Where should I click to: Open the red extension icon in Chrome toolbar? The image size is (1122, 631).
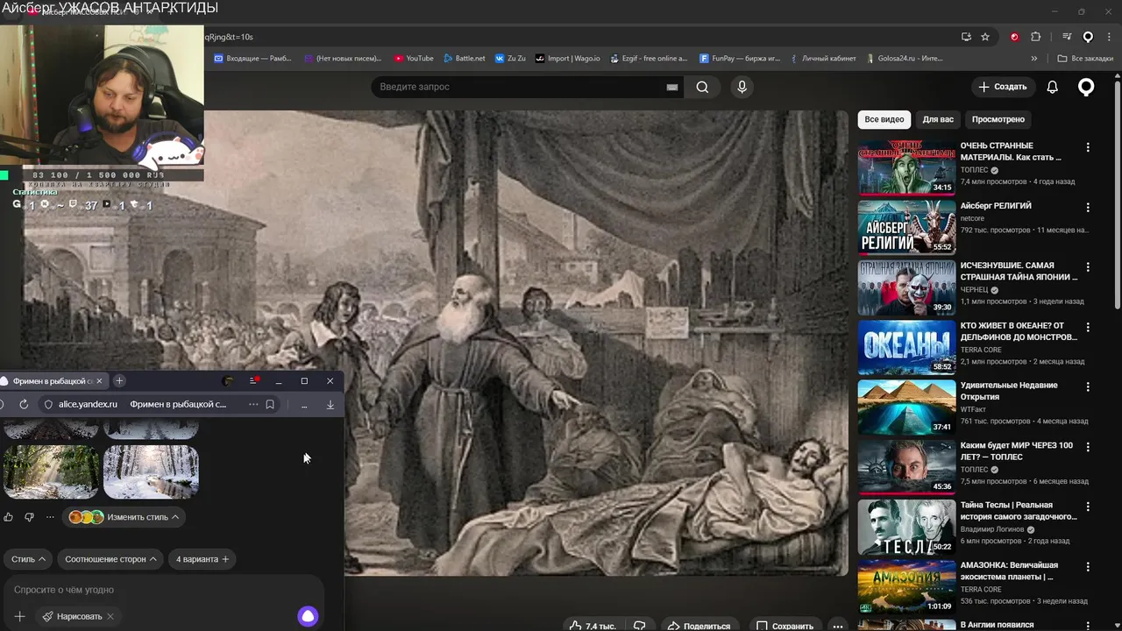(1014, 37)
